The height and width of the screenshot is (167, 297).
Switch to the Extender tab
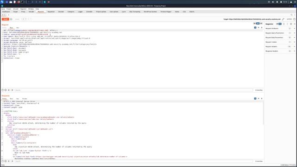(x=89, y=12)
